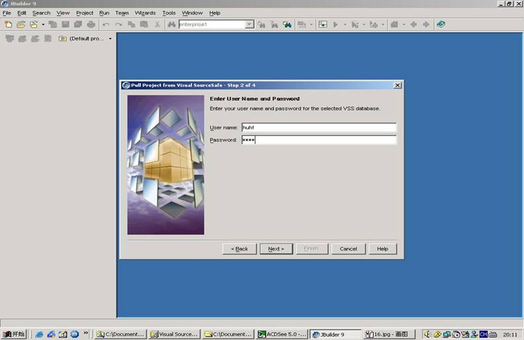Click the Back navigation arrow icon

(x=414, y=25)
